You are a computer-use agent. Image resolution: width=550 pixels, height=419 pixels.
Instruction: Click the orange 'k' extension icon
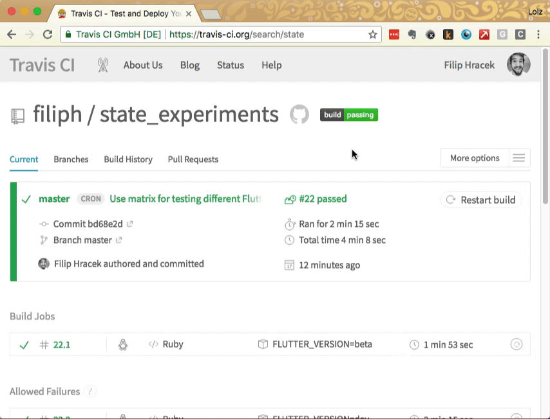click(x=448, y=34)
